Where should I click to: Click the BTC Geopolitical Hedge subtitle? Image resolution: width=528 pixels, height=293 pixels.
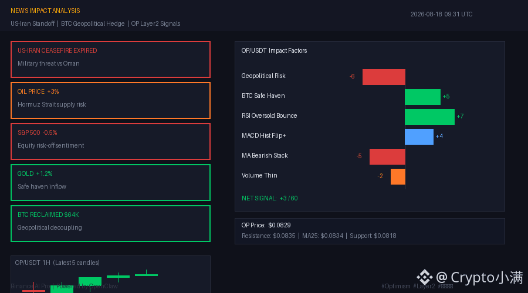(x=93, y=23)
